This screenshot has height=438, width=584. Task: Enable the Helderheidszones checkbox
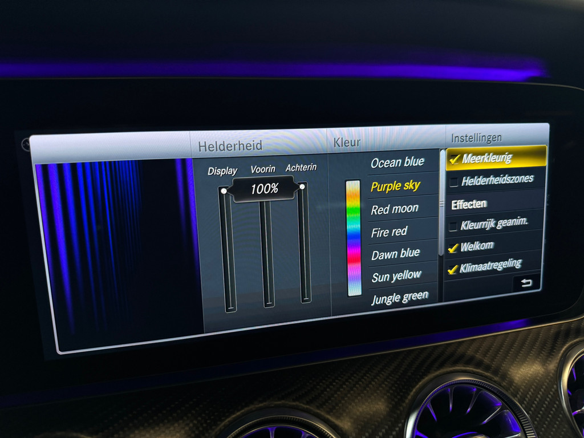coord(454,182)
